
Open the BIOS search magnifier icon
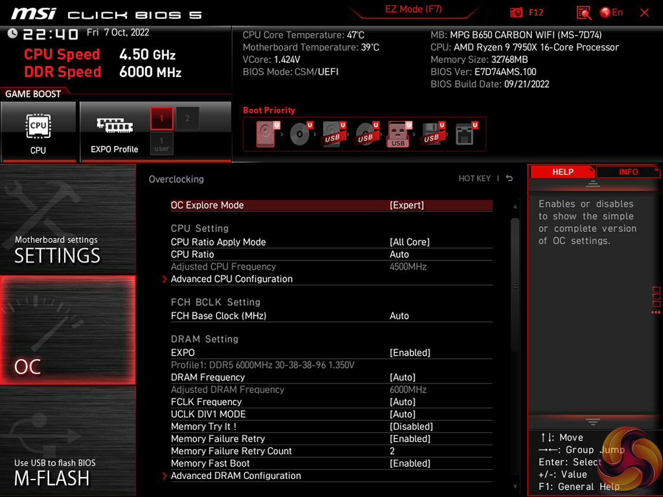pos(583,12)
